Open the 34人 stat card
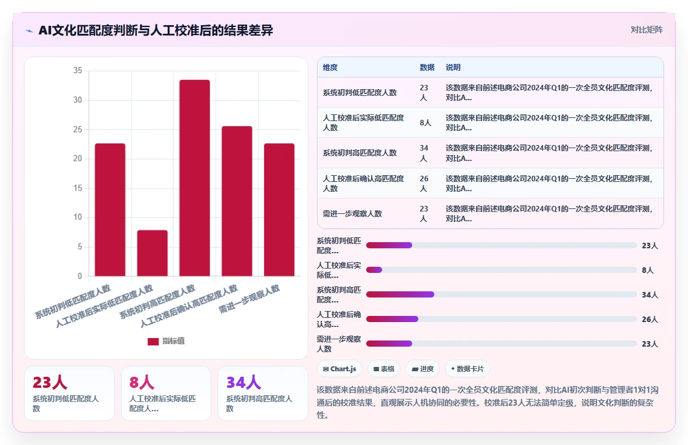This screenshot has height=445, width=688. pos(263,393)
